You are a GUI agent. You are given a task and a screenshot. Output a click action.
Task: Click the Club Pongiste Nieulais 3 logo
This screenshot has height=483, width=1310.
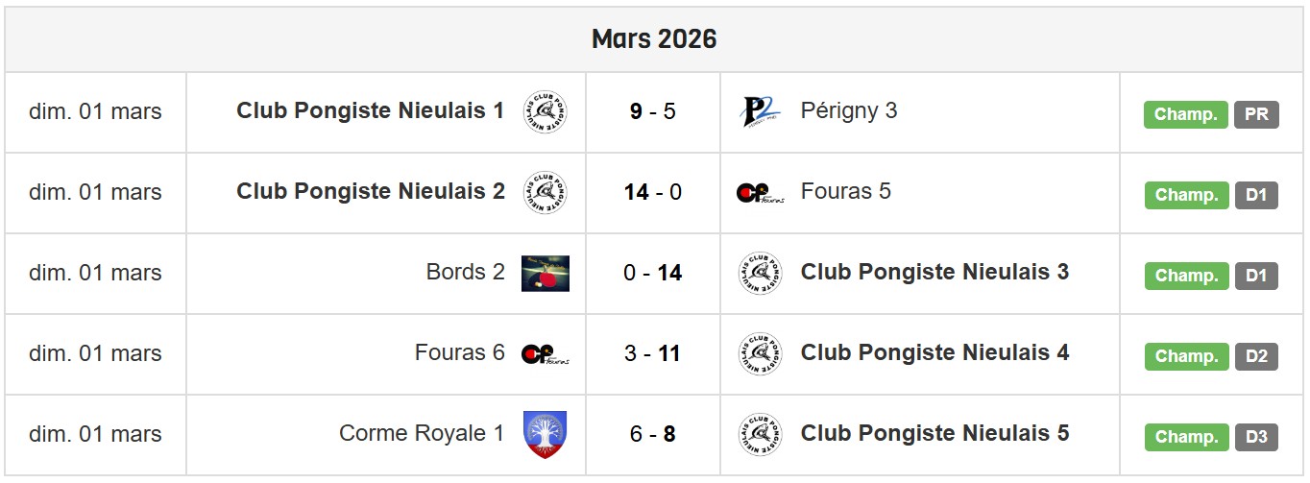pyautogui.click(x=760, y=274)
